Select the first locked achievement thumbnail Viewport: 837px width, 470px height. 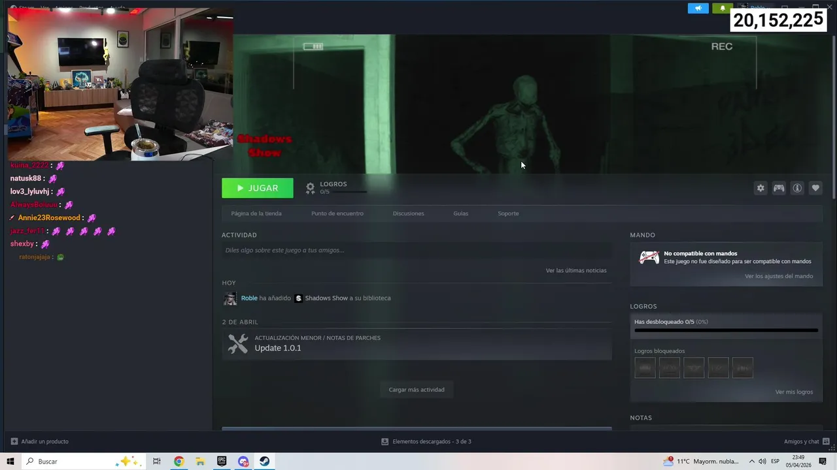(645, 368)
